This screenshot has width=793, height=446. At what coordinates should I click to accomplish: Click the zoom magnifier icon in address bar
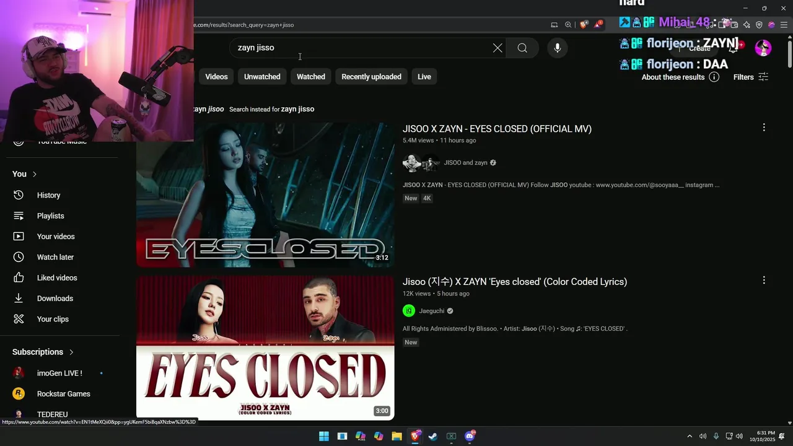coord(568,25)
